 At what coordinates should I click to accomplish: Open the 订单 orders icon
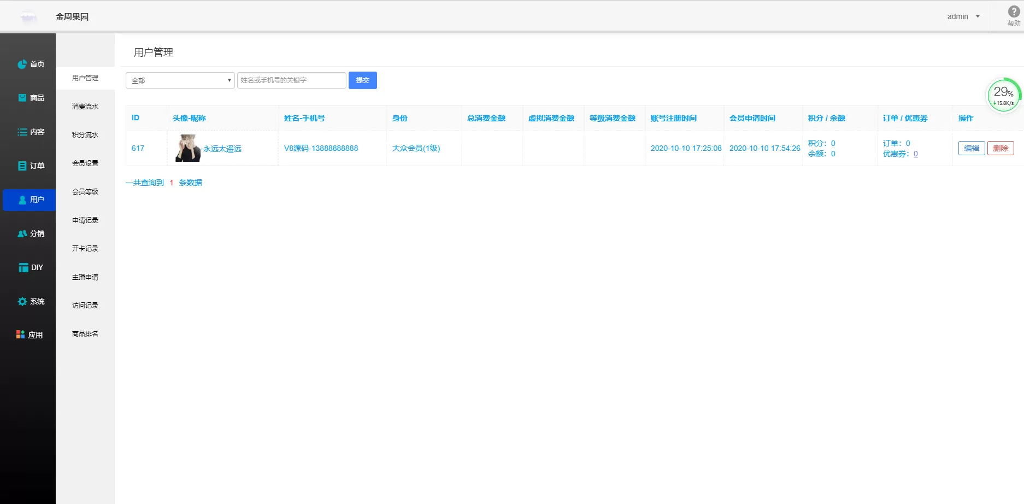point(22,166)
